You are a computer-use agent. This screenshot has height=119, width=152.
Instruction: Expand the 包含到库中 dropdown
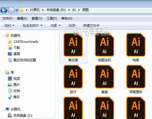(33, 25)
